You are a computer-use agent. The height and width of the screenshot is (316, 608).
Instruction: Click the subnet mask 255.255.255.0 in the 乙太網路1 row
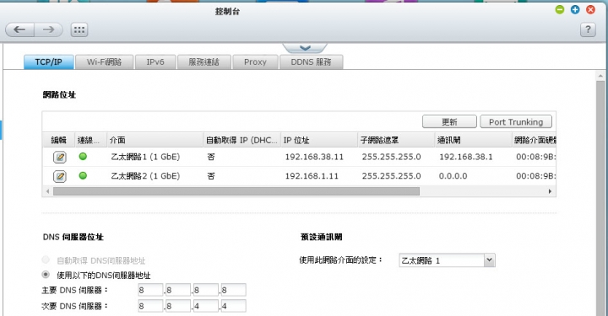(391, 157)
